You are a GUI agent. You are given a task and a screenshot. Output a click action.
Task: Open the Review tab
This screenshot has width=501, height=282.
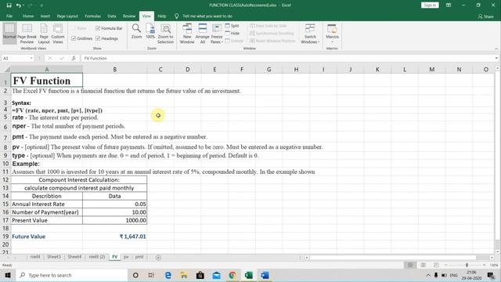point(129,16)
